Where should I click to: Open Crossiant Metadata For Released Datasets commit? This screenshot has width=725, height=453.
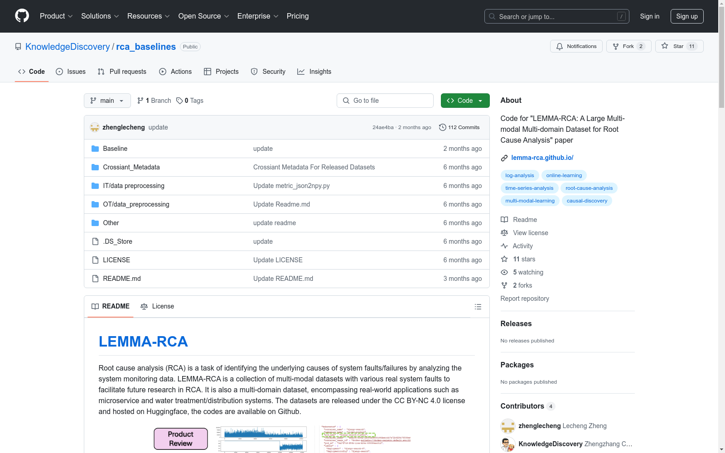click(314, 167)
